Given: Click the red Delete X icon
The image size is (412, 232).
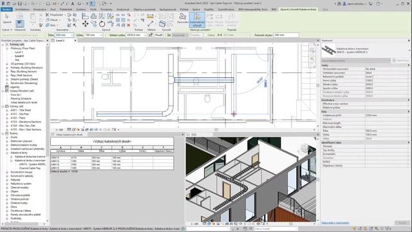Looking at the screenshot, I should pos(129,25).
